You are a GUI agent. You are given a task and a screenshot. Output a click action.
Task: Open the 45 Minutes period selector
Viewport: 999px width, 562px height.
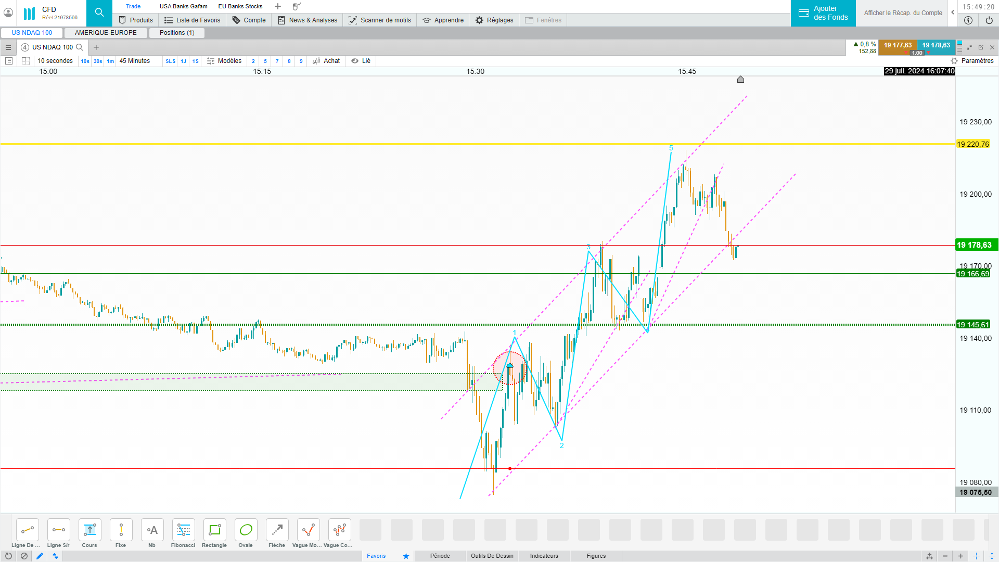(135, 61)
